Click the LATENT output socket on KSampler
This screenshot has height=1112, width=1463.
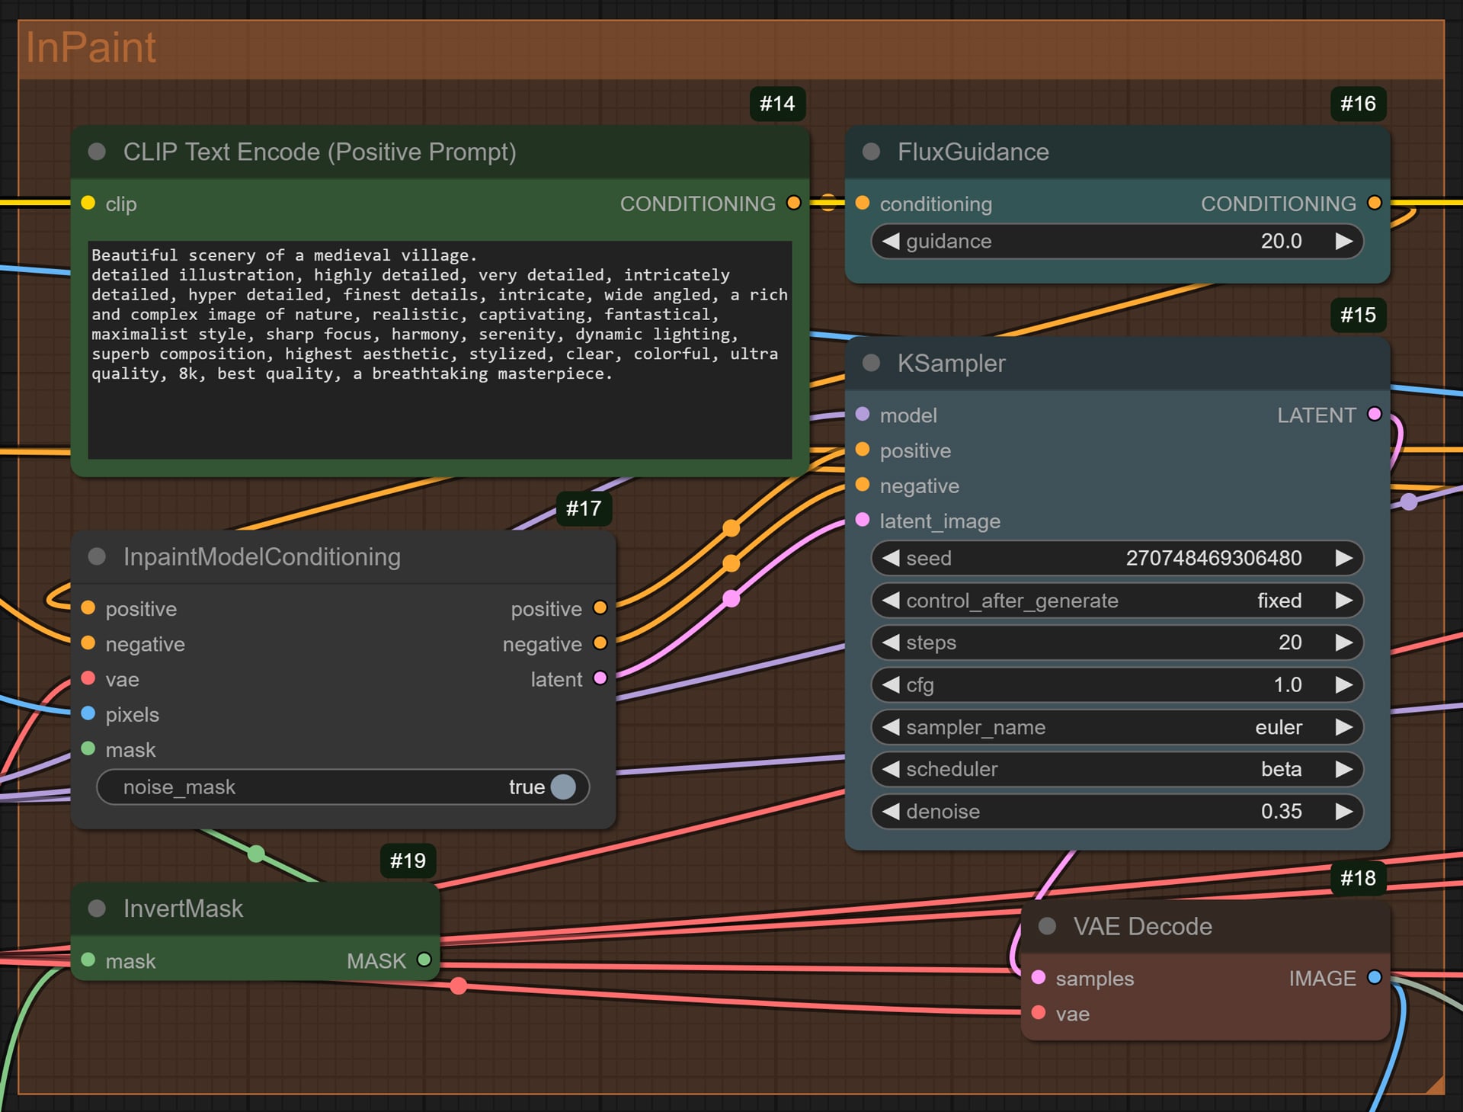click(1374, 414)
